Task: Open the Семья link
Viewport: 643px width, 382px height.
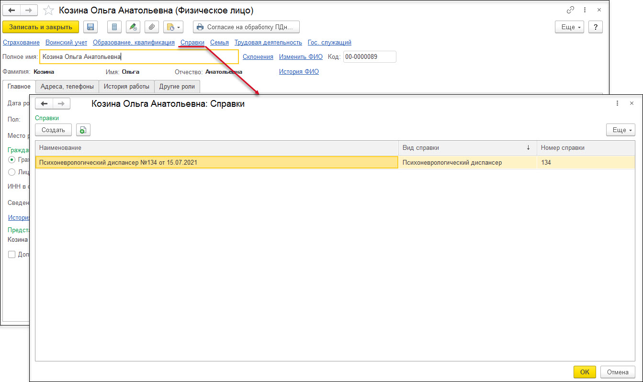Action: (x=219, y=43)
